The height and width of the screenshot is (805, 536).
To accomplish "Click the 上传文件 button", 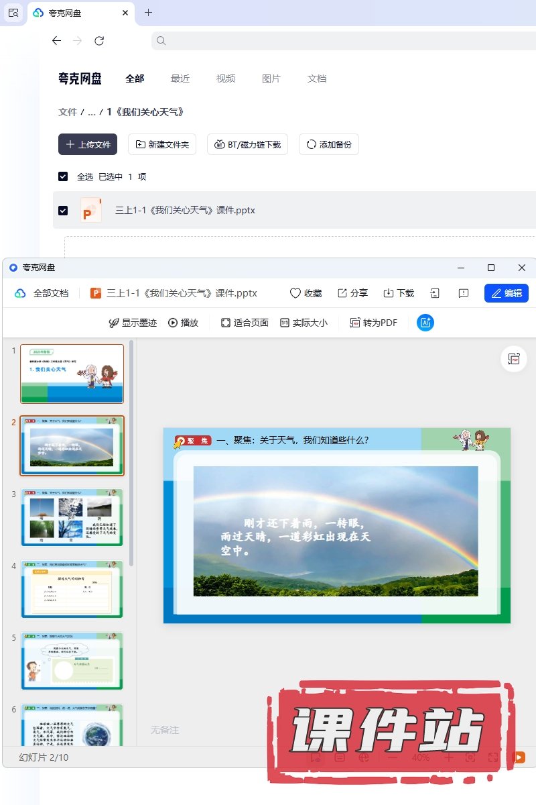I will pos(88,144).
